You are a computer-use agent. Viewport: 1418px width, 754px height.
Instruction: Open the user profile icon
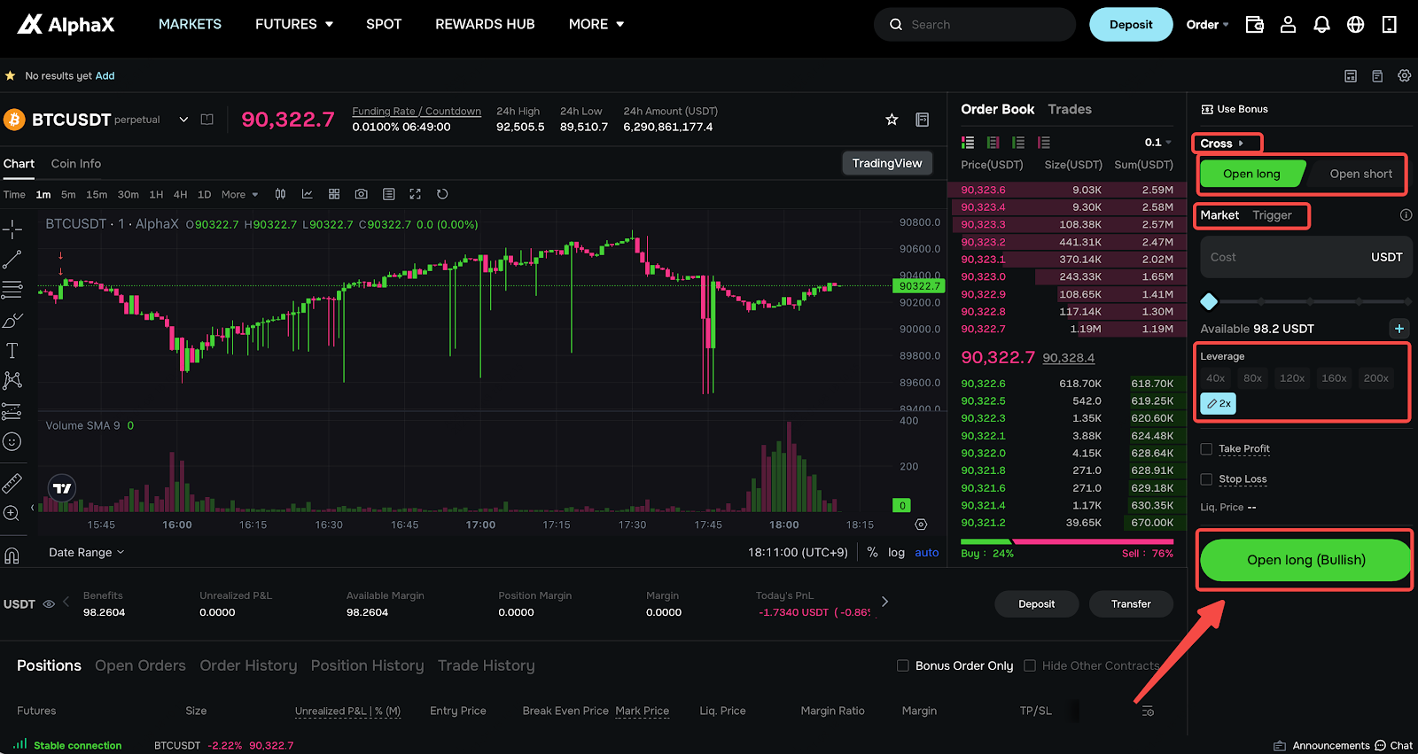coord(1288,25)
